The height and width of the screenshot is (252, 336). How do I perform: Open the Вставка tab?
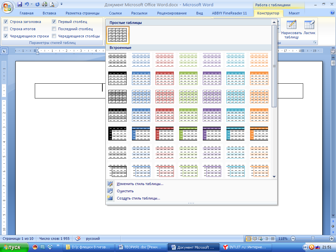pyautogui.click(x=49, y=13)
